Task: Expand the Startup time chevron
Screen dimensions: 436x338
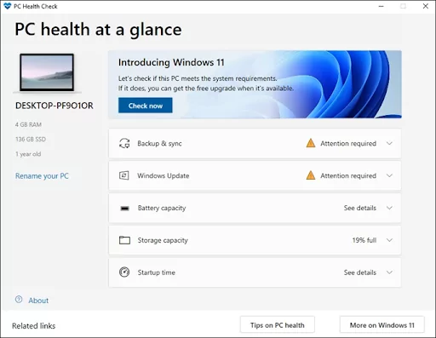Action: point(389,272)
